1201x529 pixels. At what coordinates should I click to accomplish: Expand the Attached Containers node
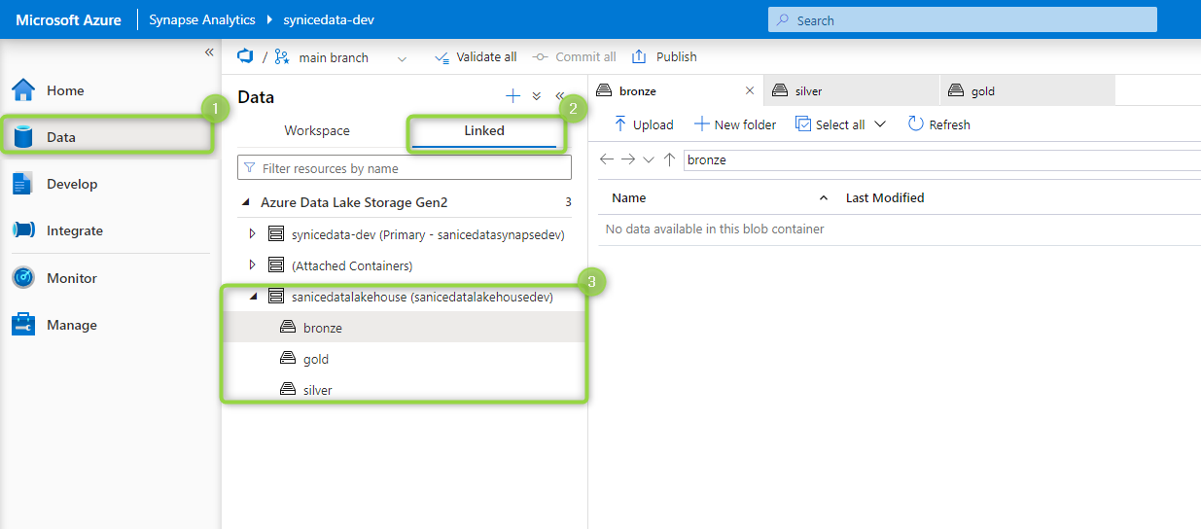(x=253, y=265)
